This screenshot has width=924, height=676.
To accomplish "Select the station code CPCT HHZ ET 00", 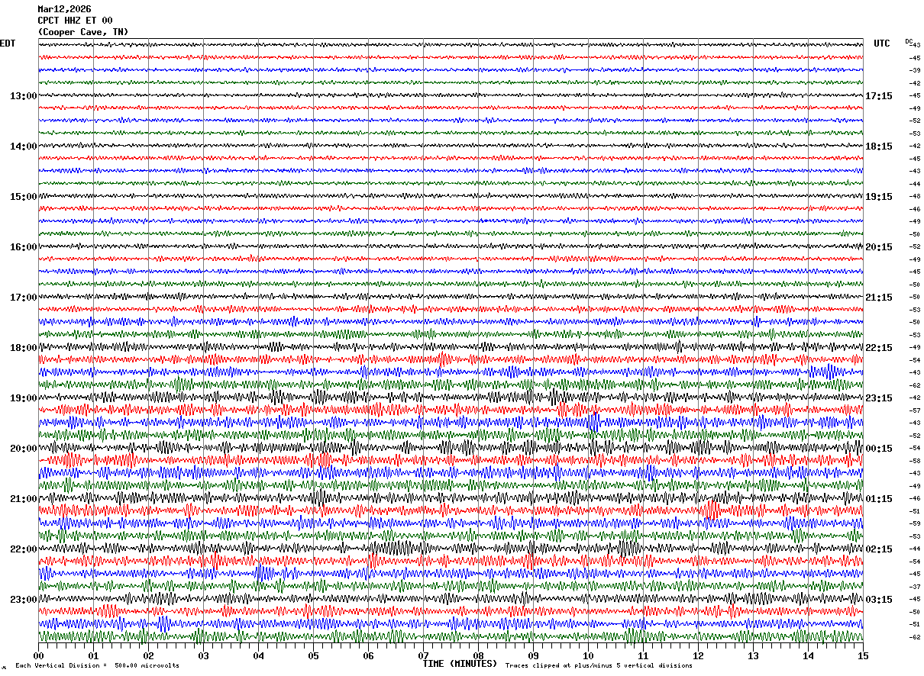I will 75,21.
